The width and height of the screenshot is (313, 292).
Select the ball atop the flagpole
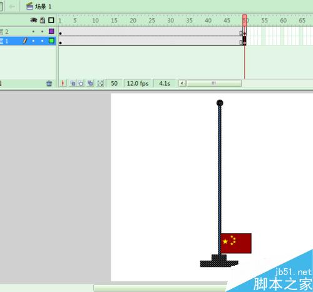(x=220, y=103)
